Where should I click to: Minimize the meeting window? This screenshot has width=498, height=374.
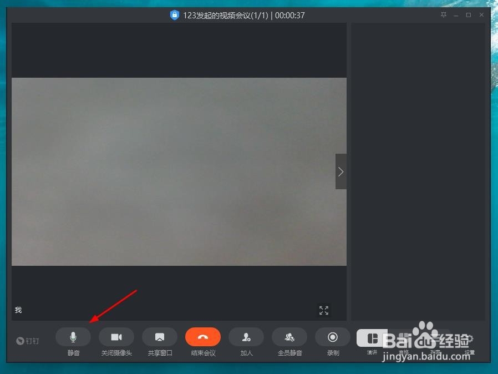pyautogui.click(x=456, y=15)
